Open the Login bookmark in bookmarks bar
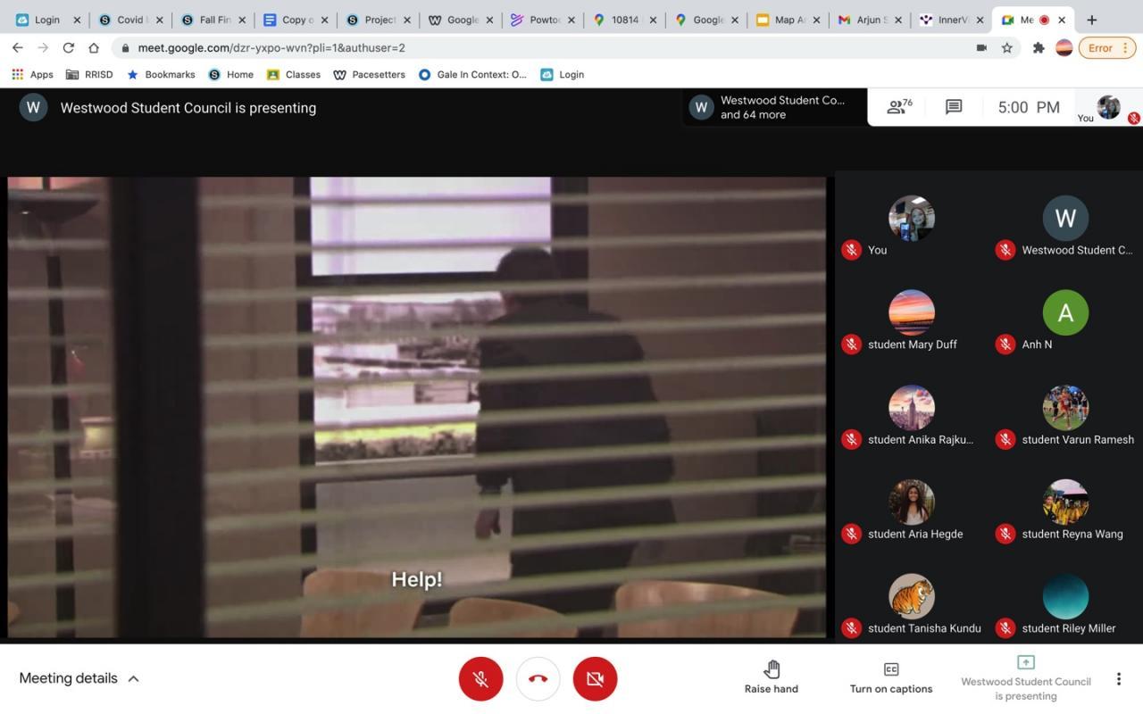Image resolution: width=1143 pixels, height=714 pixels. pyautogui.click(x=563, y=75)
